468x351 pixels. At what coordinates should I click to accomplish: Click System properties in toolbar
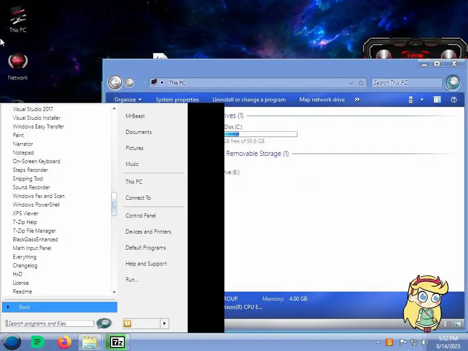point(177,100)
